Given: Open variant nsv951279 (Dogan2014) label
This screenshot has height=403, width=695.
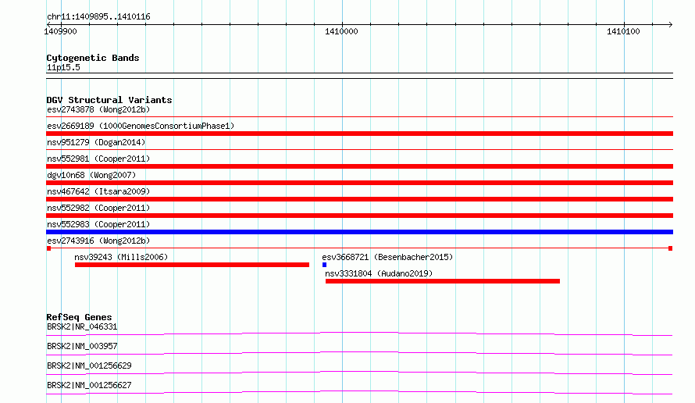Looking at the screenshot, I should pos(96,142).
